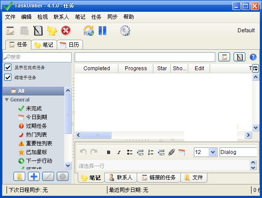Click the horizontal scrollbar right arrow of task table
The image size is (262, 198).
tap(248, 135)
